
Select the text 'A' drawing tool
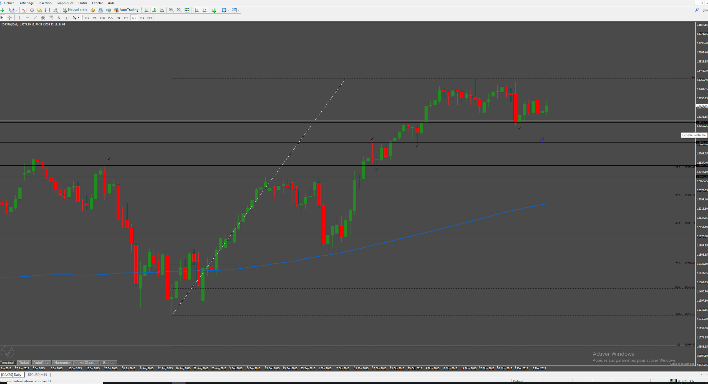[59, 18]
